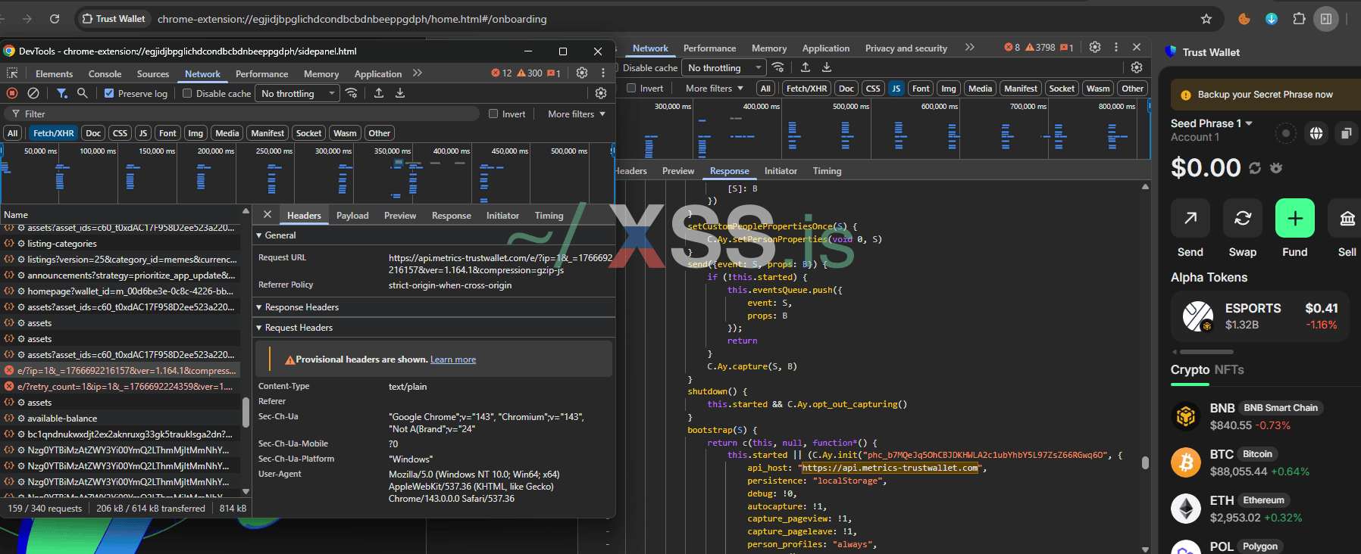Click the inspect element picker icon
This screenshot has width=1361, height=554.
(x=12, y=73)
